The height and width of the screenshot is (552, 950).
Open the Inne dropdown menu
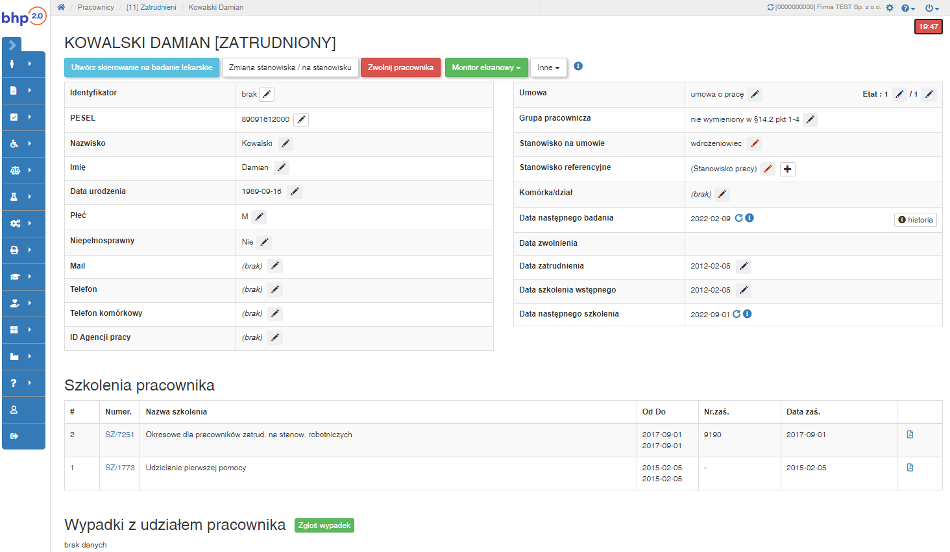pos(548,67)
